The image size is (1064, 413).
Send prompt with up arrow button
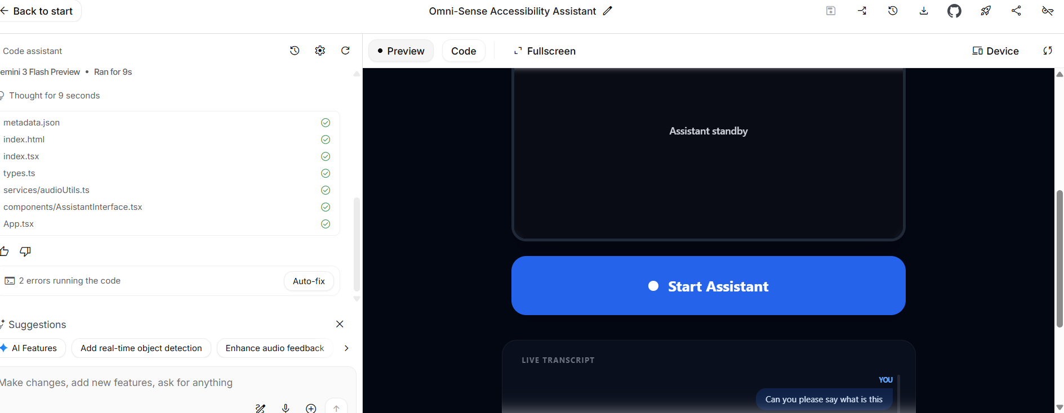[x=336, y=407]
